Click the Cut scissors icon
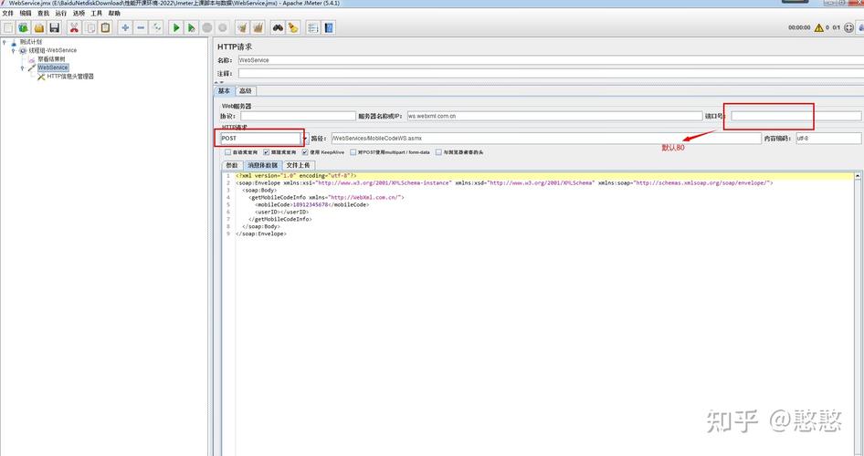Image resolution: width=864 pixels, height=456 pixels. pos(74,27)
